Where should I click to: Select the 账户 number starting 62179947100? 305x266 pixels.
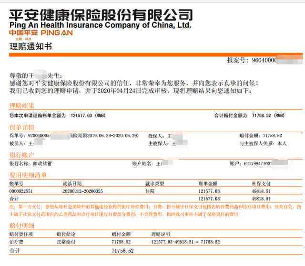(259, 163)
